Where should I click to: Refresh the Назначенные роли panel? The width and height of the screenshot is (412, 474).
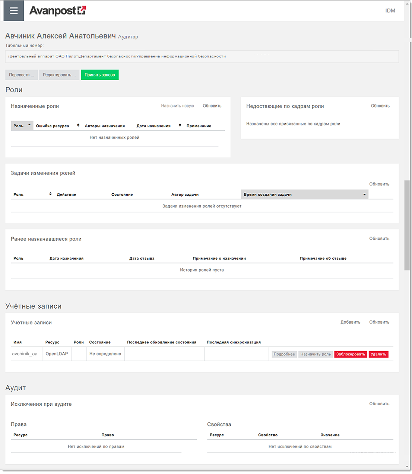pyautogui.click(x=212, y=106)
